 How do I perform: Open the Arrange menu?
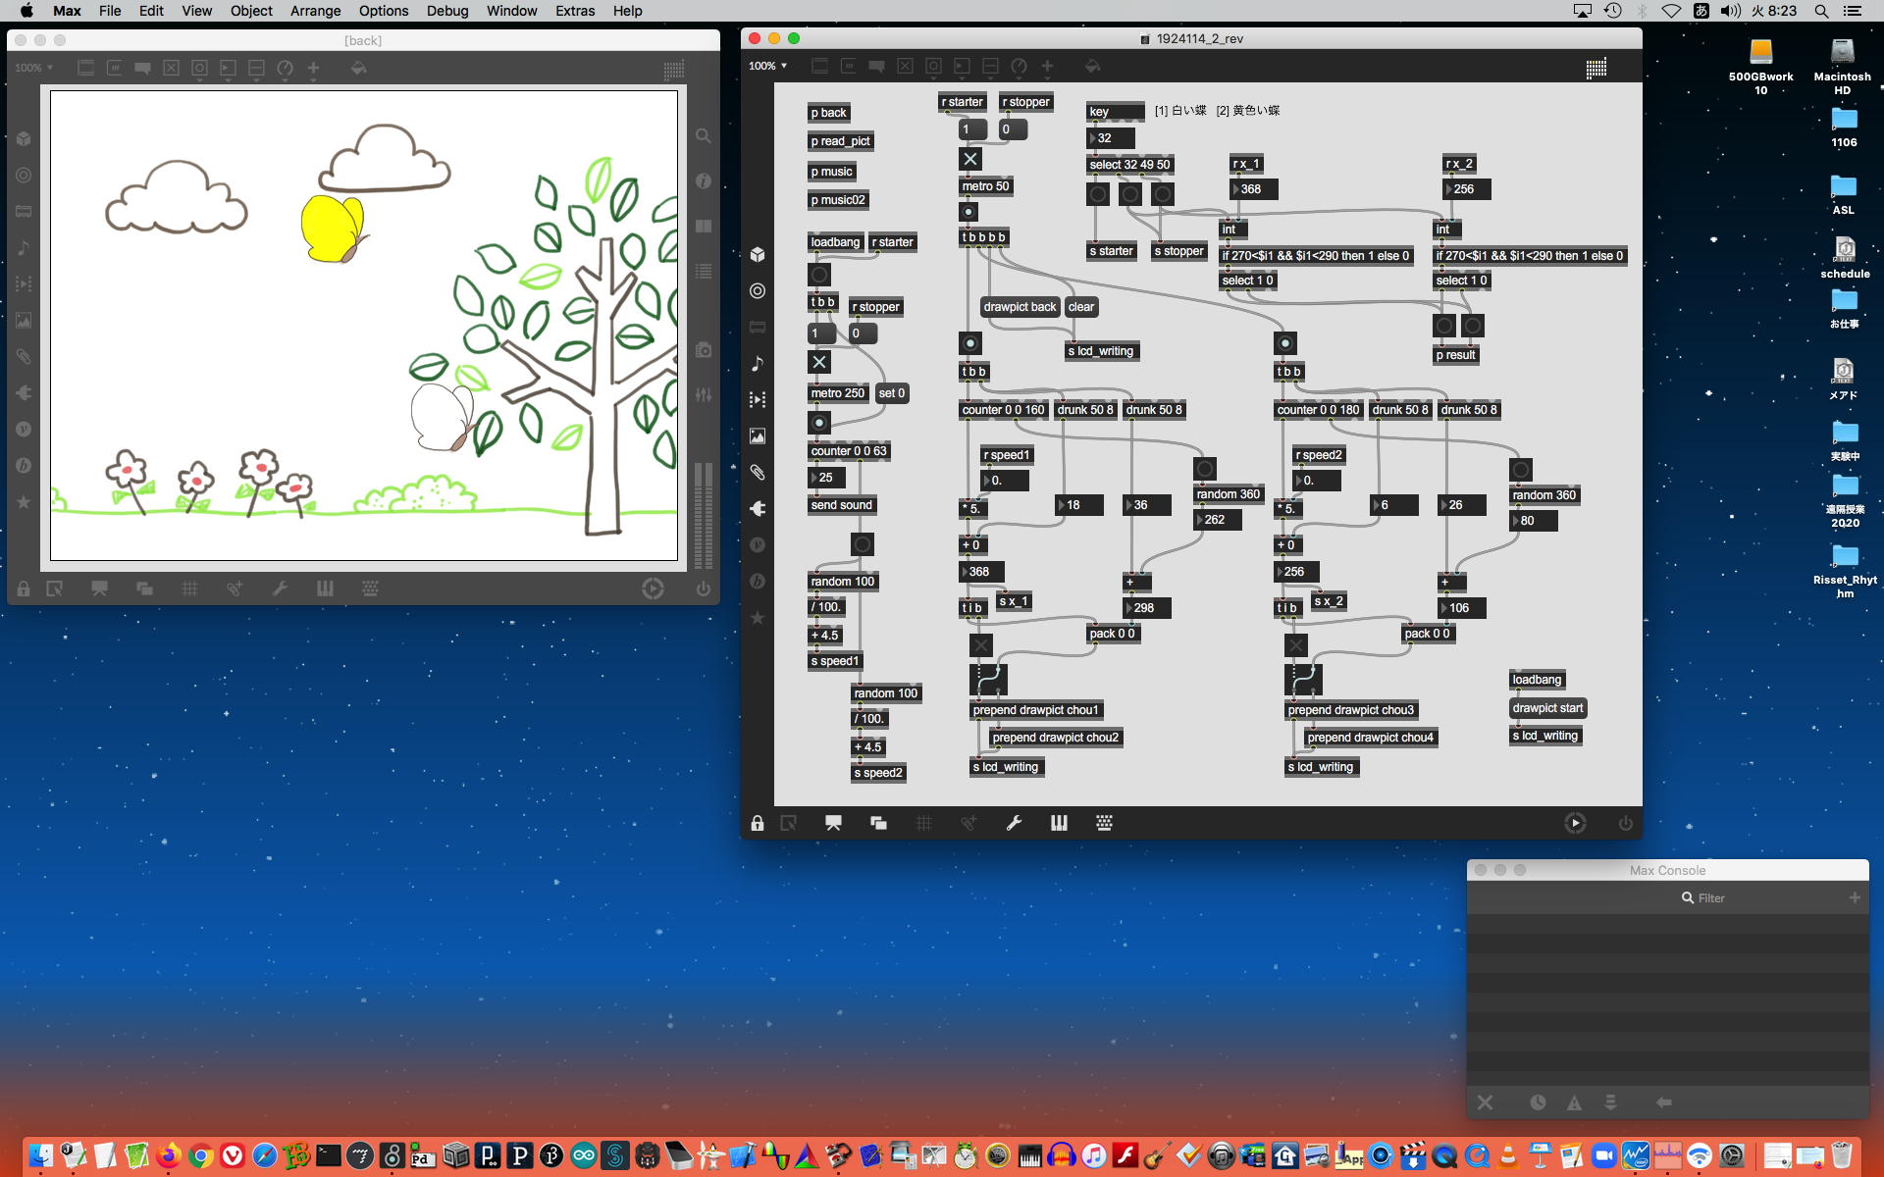(x=315, y=11)
